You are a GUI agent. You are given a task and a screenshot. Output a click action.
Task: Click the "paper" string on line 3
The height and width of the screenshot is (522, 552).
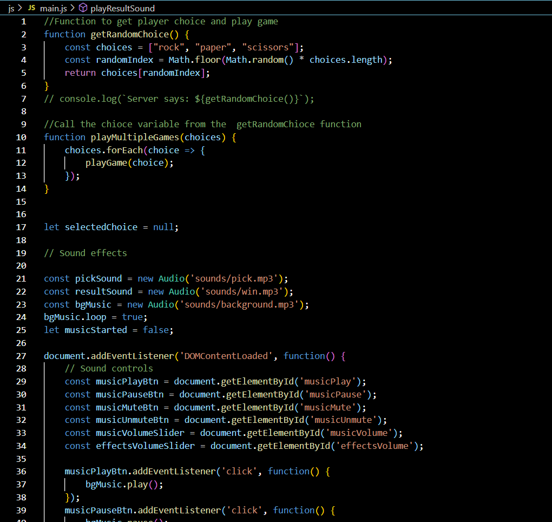pos(213,47)
